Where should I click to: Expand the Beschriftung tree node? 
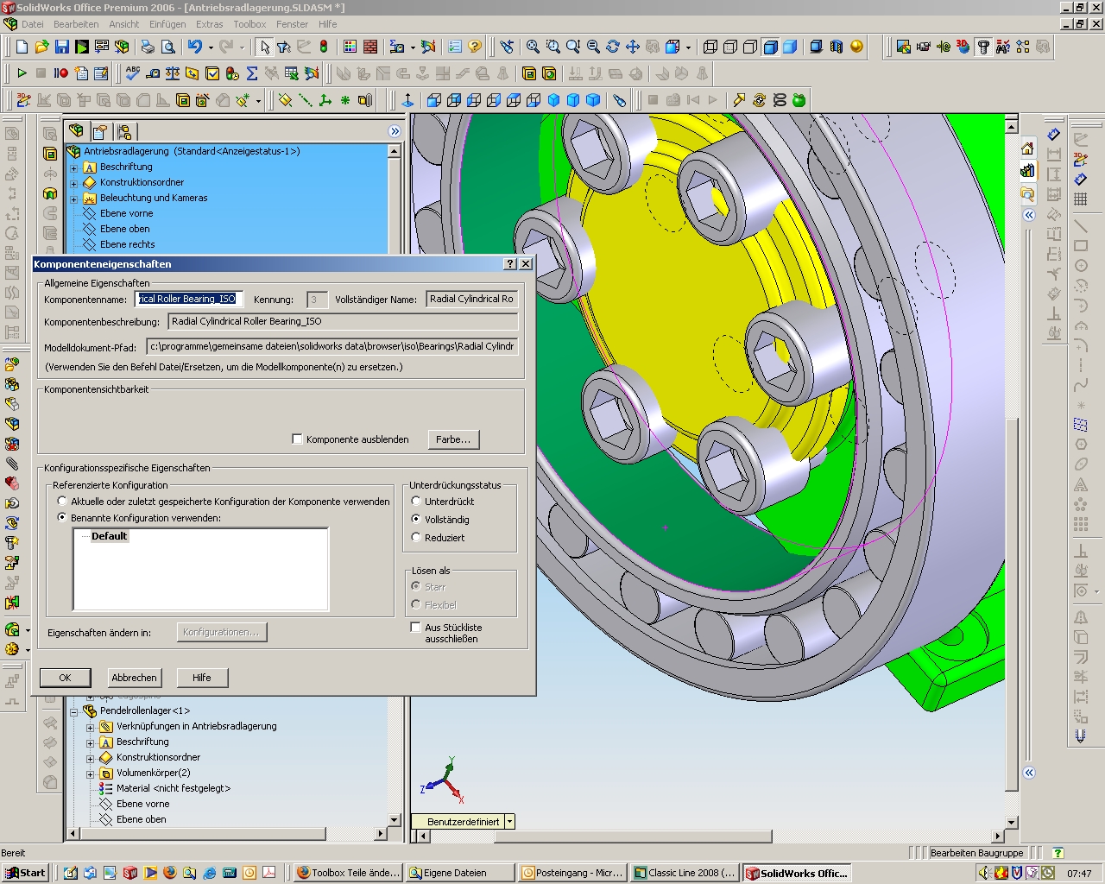coord(74,167)
